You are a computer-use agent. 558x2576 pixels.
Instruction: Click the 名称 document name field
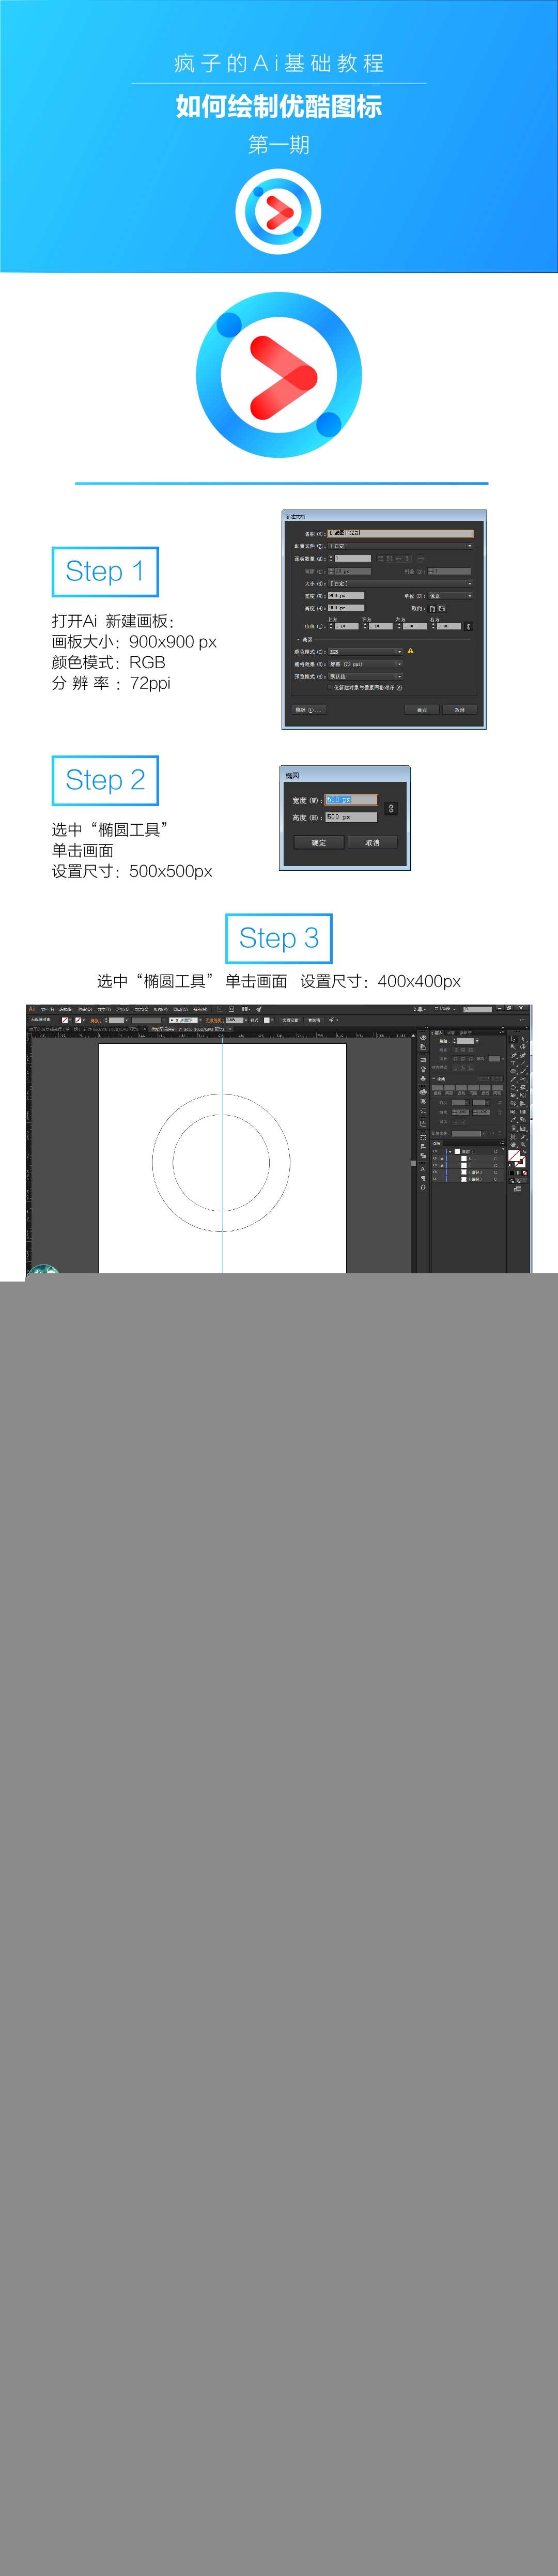click(400, 533)
